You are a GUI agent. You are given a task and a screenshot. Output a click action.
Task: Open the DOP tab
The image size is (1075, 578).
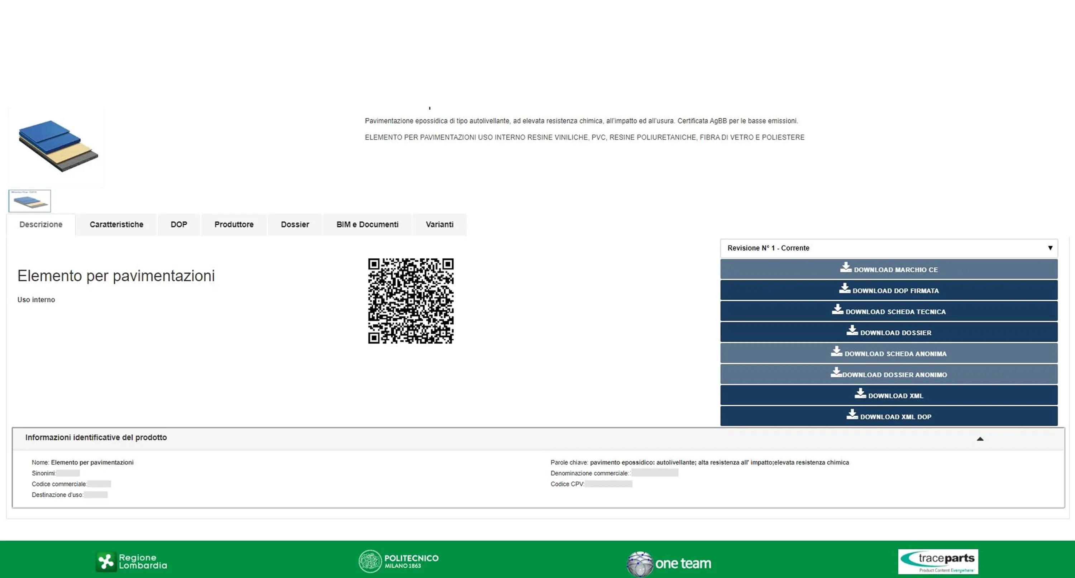[x=178, y=225]
